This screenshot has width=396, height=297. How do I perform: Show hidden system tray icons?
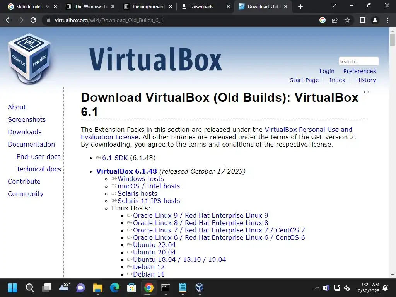(x=317, y=288)
